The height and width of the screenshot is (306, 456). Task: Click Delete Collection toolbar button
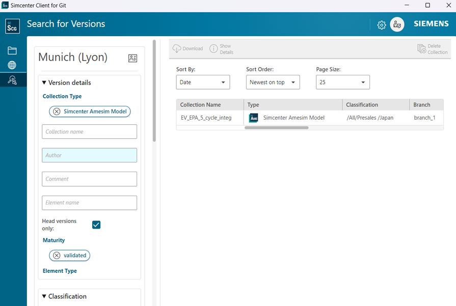coord(433,49)
